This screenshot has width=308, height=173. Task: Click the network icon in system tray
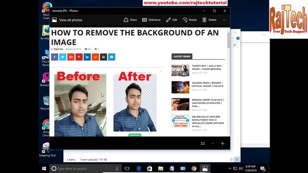(x=235, y=169)
